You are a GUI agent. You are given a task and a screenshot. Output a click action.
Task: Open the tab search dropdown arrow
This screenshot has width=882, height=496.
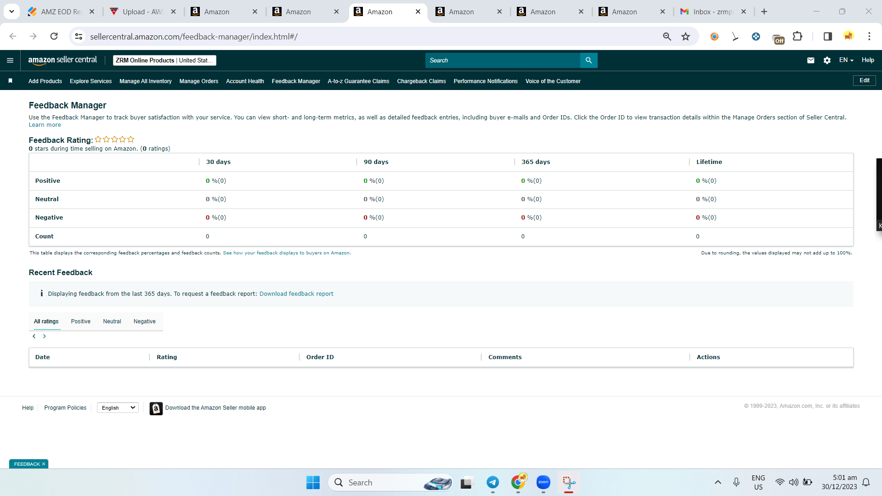click(11, 11)
